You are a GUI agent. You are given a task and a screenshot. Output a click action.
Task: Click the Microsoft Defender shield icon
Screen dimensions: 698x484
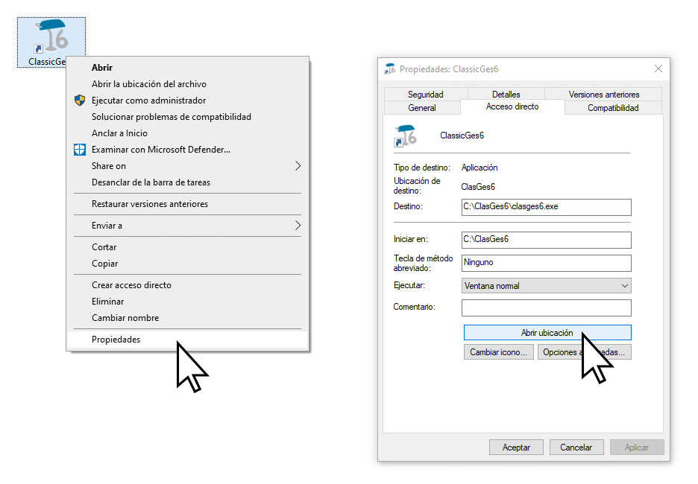(x=80, y=150)
